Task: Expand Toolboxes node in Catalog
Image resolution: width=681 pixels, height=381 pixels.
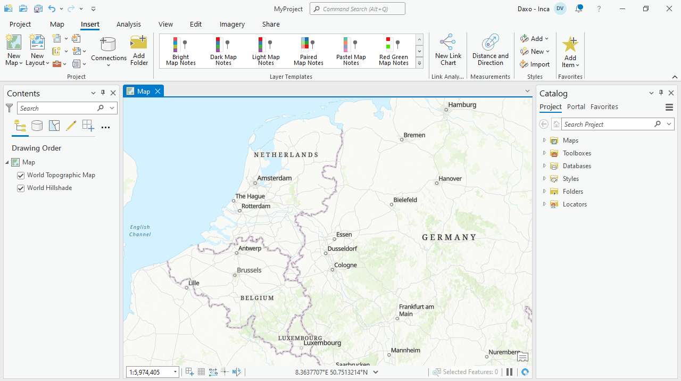Action: (x=544, y=153)
